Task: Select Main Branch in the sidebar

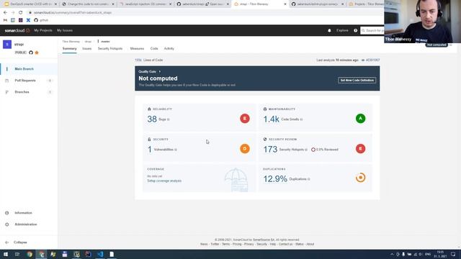Action: (x=29, y=69)
